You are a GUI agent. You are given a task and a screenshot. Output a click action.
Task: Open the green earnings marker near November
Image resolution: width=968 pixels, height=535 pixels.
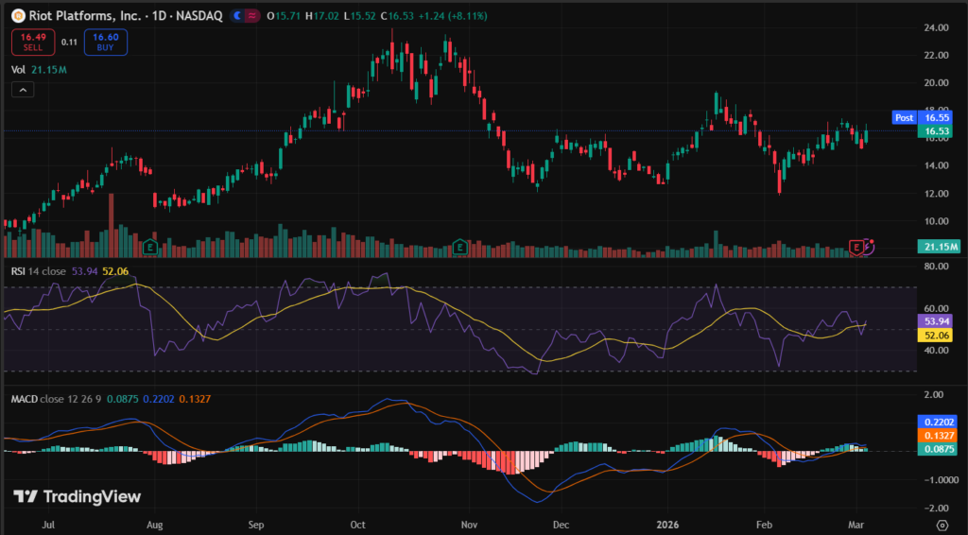click(459, 247)
